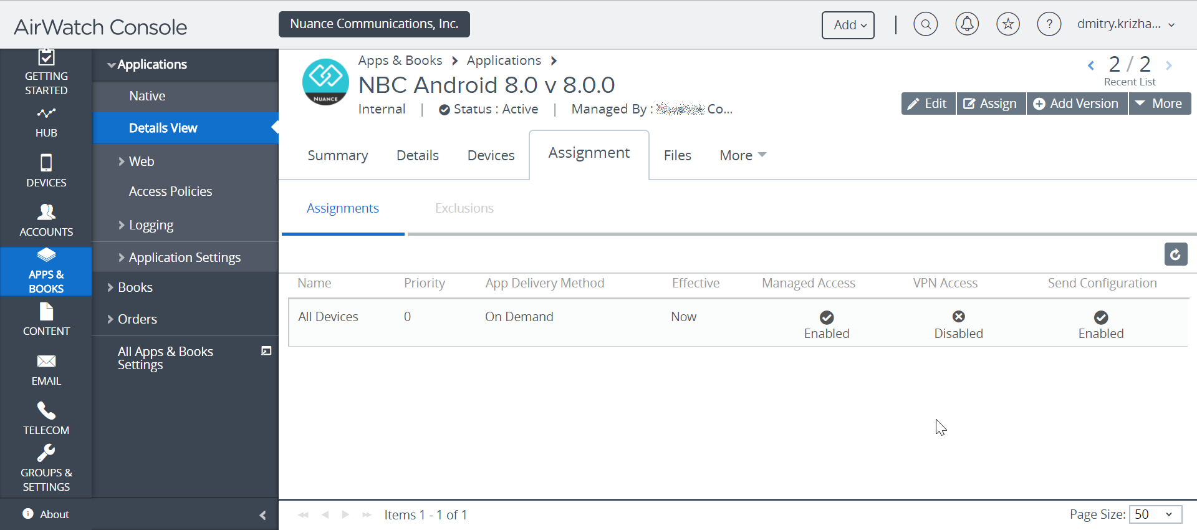Click the favorites star icon
Screen dimensions: 1197x530
click(1008, 25)
